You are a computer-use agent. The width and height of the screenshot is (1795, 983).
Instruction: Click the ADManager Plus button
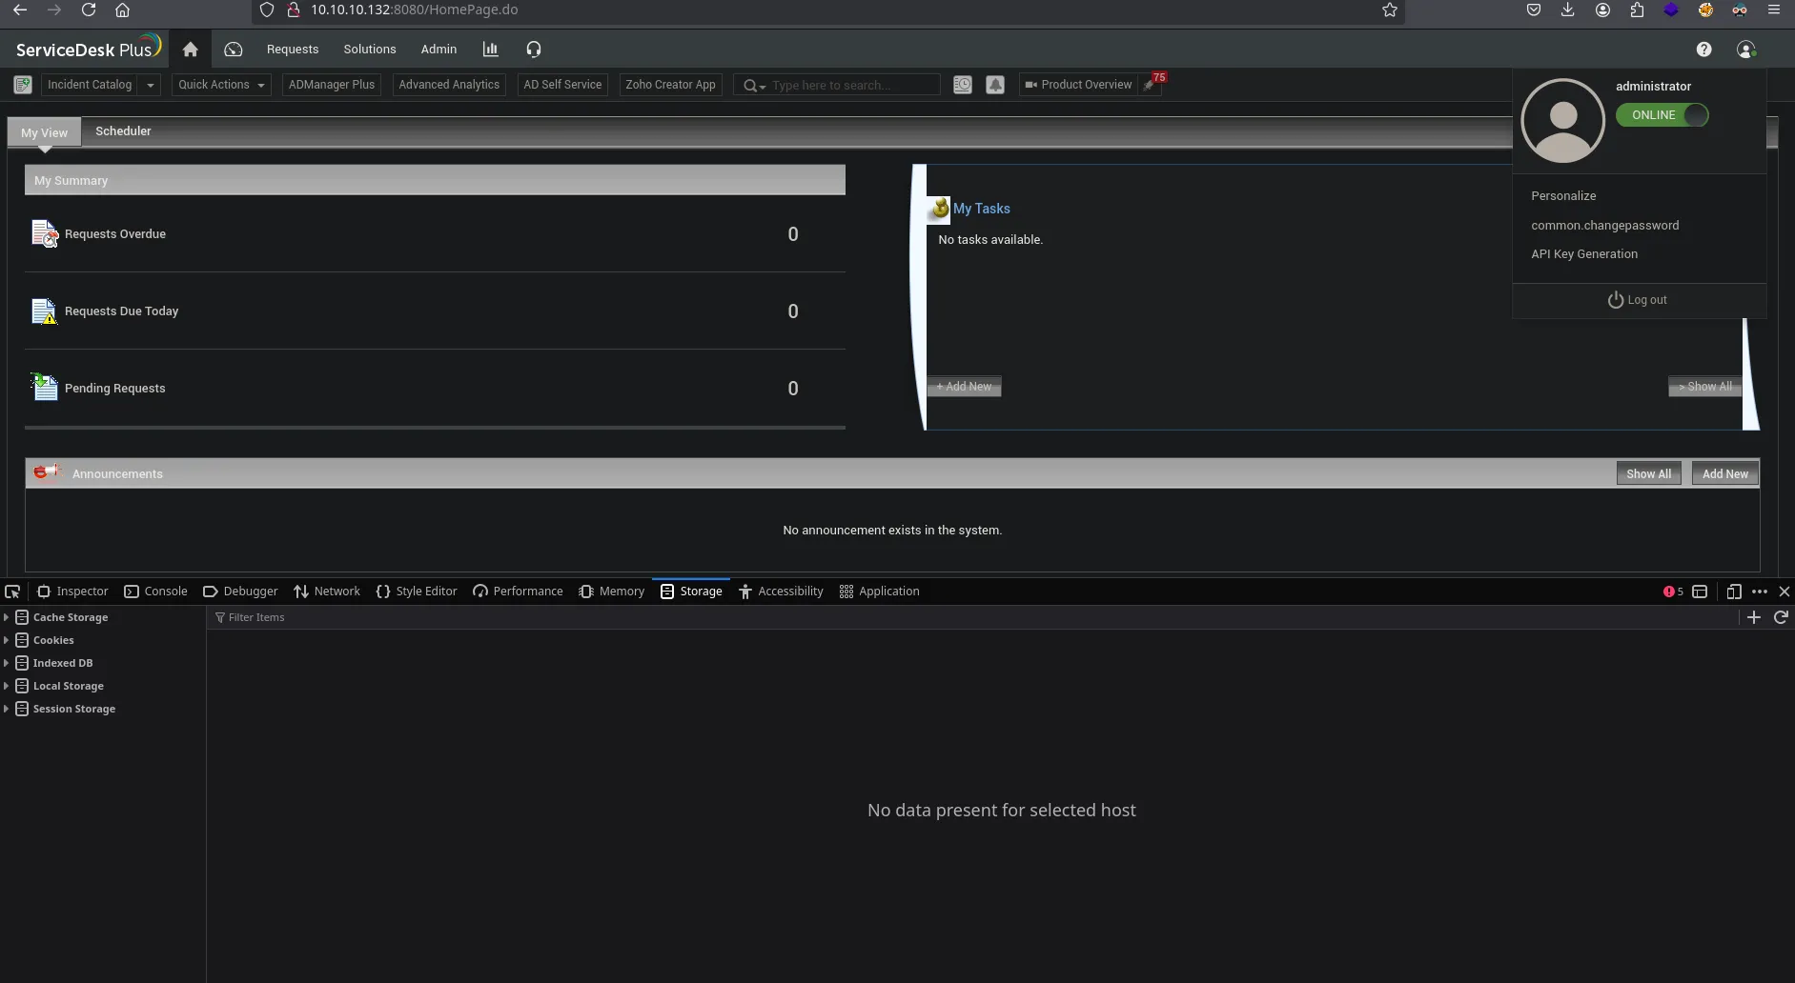pos(332,85)
